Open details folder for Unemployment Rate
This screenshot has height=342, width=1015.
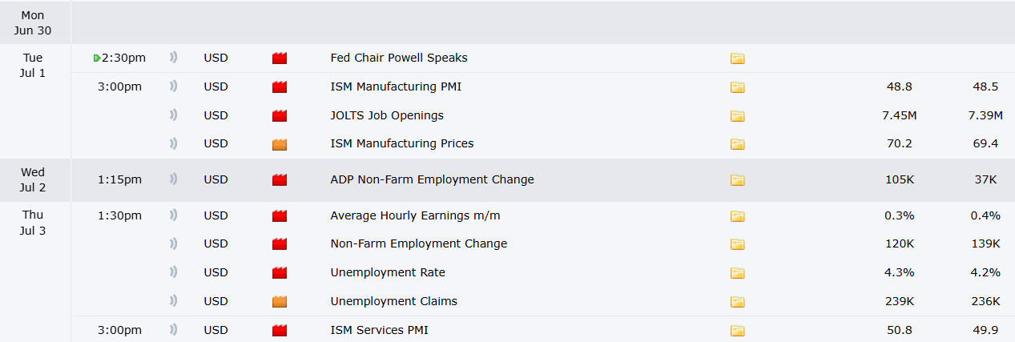[x=737, y=273]
